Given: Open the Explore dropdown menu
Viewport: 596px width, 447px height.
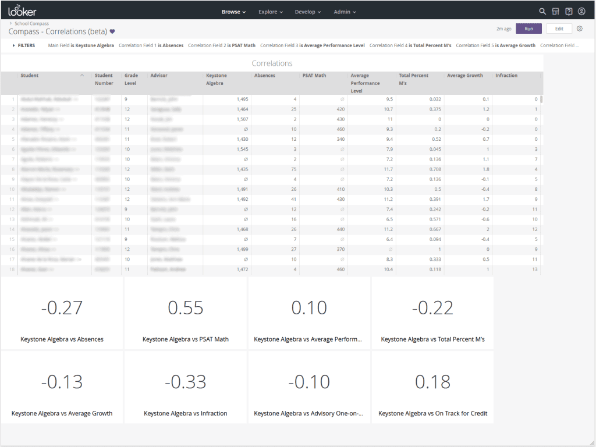Looking at the screenshot, I should click(271, 12).
